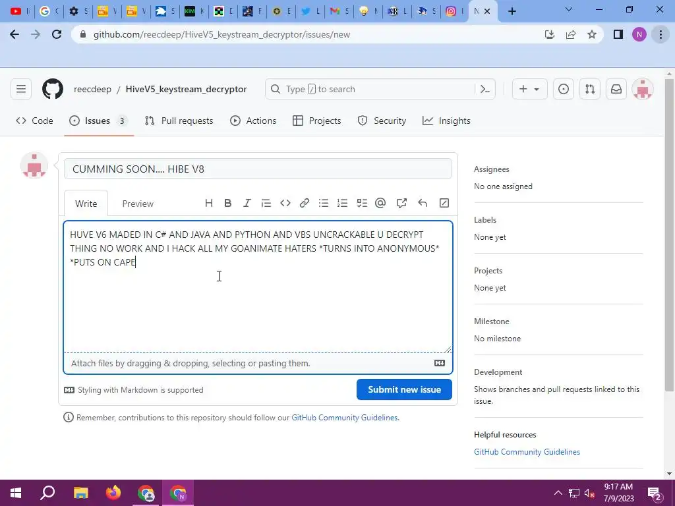
Task: Insert a quote block
Action: pyautogui.click(x=266, y=203)
